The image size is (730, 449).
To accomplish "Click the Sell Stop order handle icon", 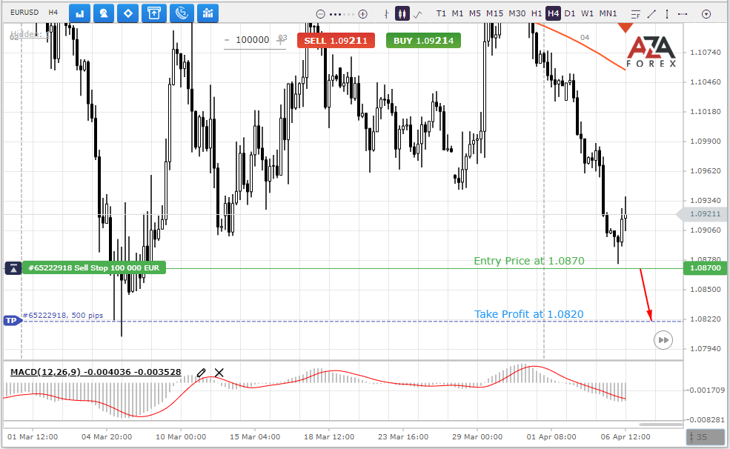I will click(13, 268).
